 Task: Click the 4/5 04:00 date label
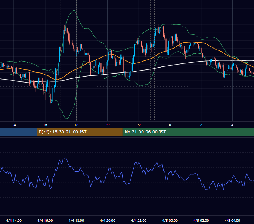point(232,220)
